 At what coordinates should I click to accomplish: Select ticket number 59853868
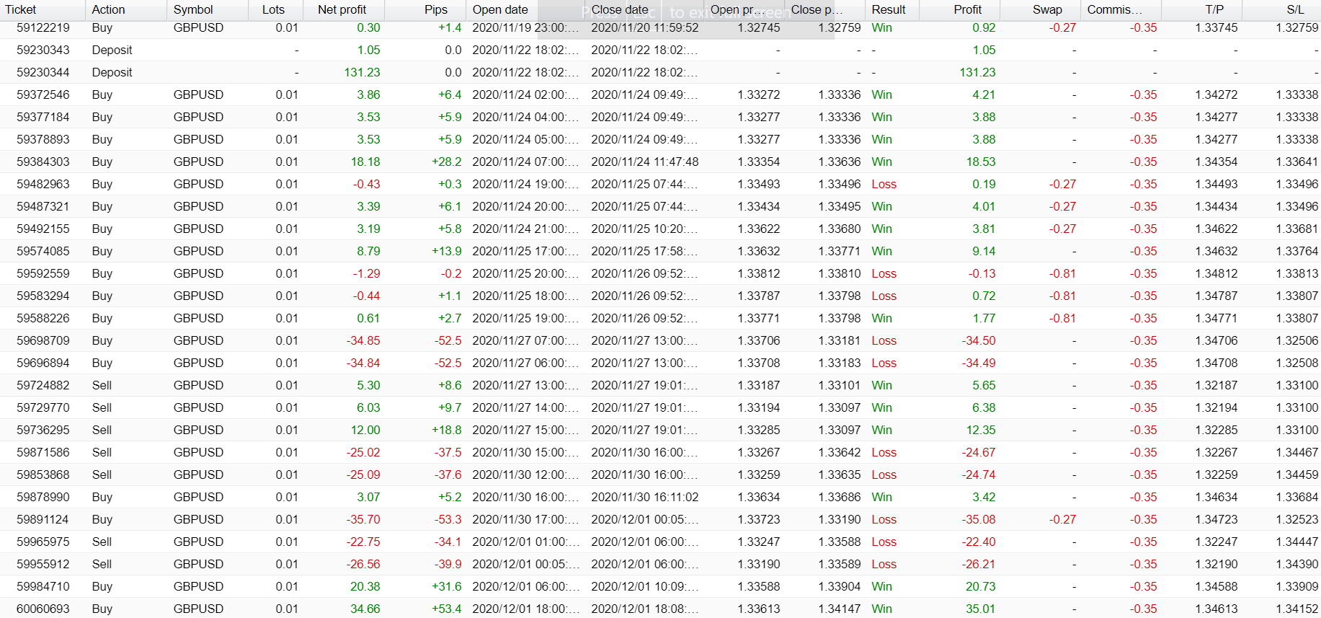tap(43, 474)
